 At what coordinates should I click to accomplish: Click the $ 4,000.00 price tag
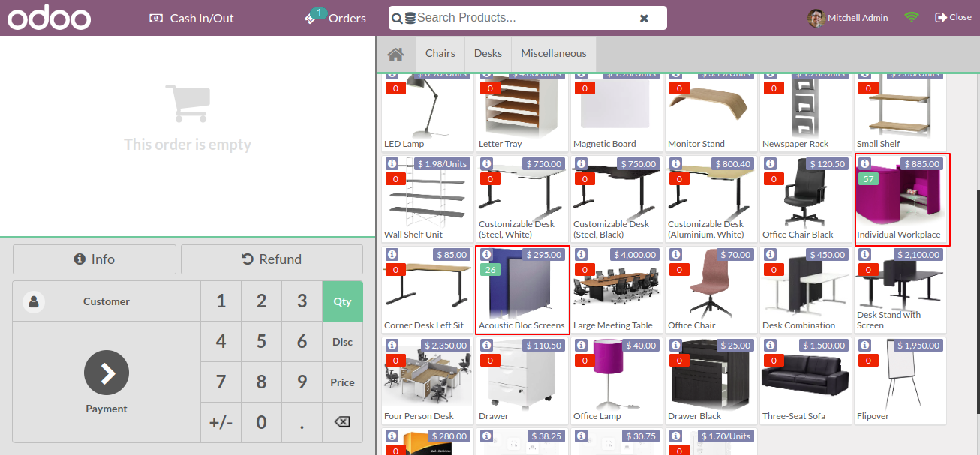tap(635, 254)
